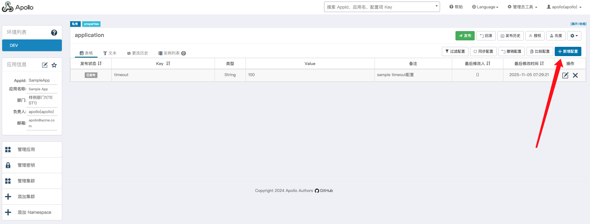Click the Apollo logo
The width and height of the screenshot is (590, 224).
[x=18, y=7]
